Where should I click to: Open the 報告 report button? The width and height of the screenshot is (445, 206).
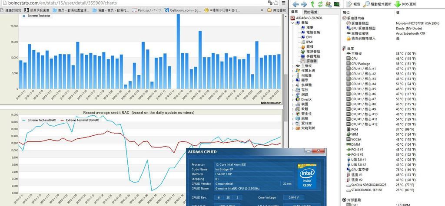[x=353, y=4]
